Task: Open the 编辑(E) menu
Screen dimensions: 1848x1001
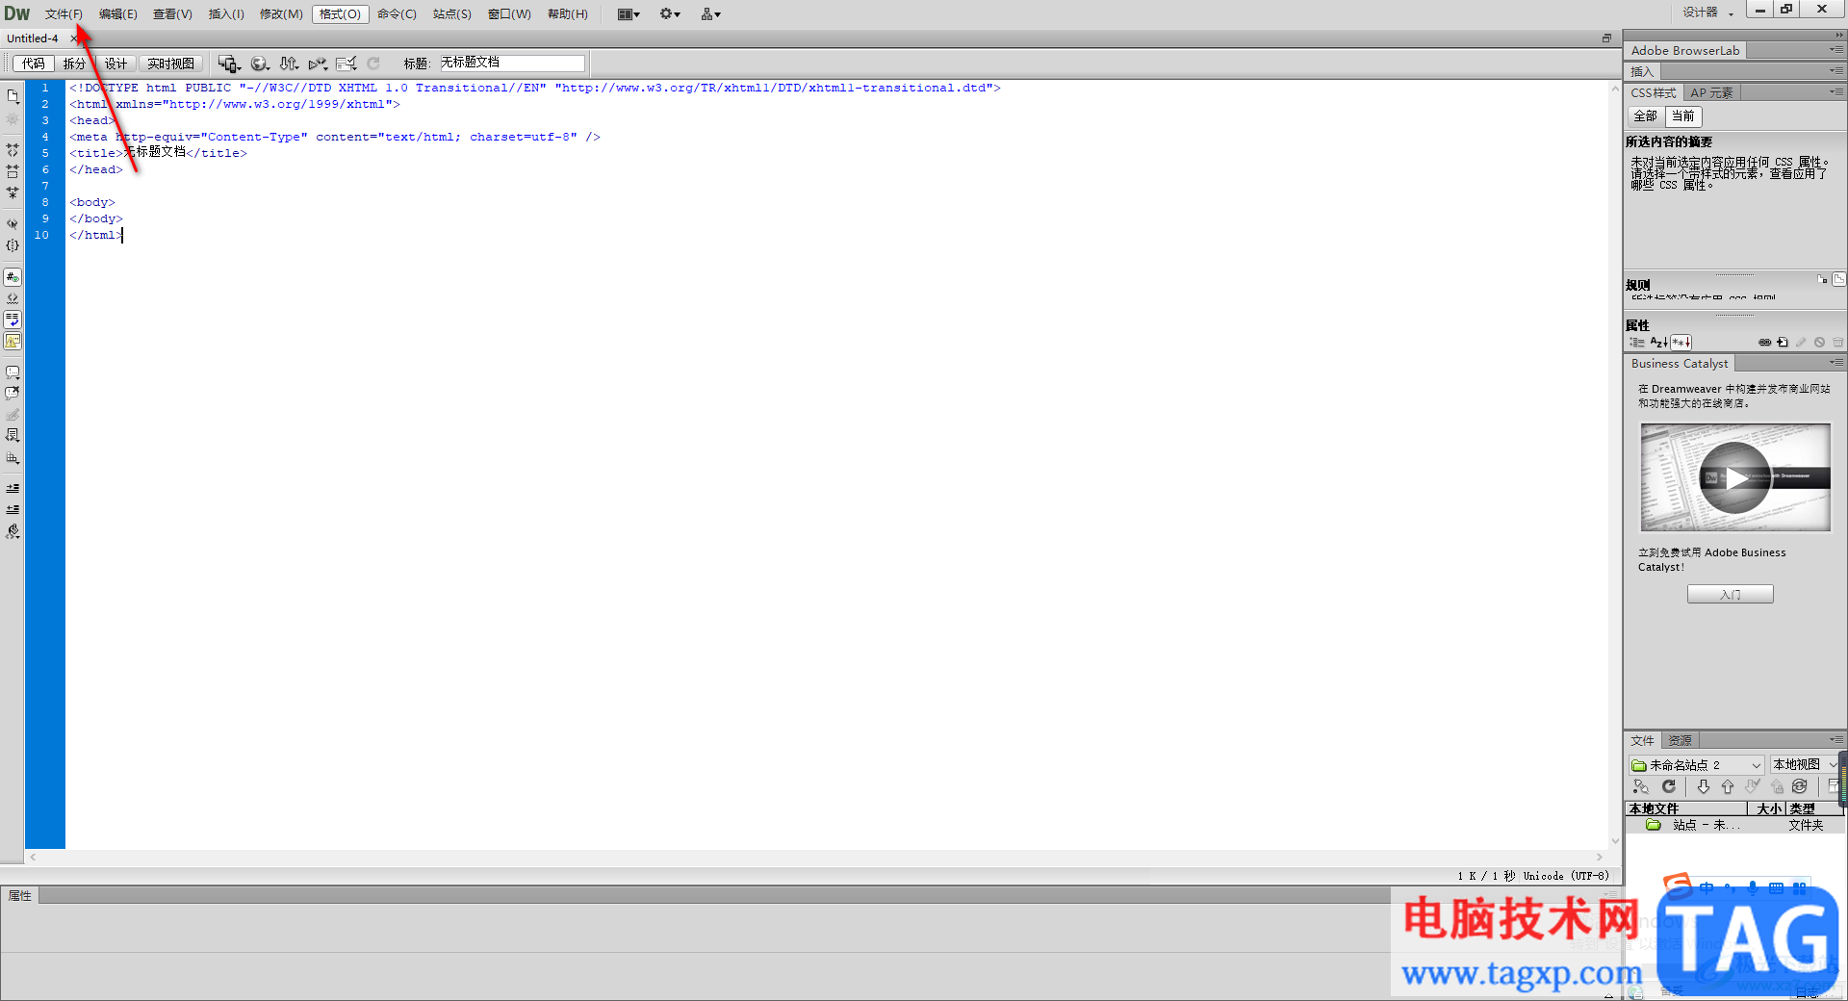Action: [118, 14]
